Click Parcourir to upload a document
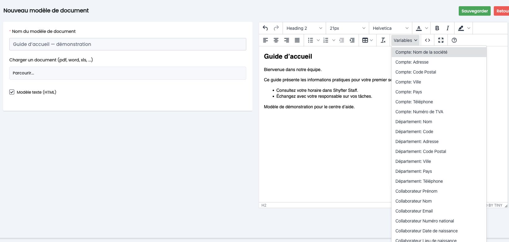 [x=128, y=73]
